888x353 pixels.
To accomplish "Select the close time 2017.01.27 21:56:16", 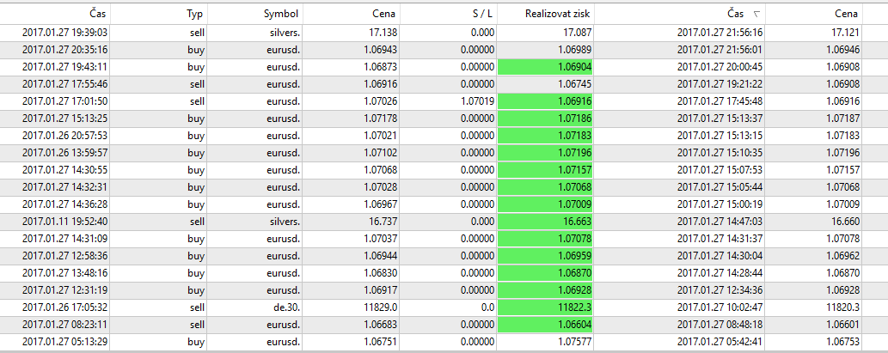I will [x=720, y=33].
